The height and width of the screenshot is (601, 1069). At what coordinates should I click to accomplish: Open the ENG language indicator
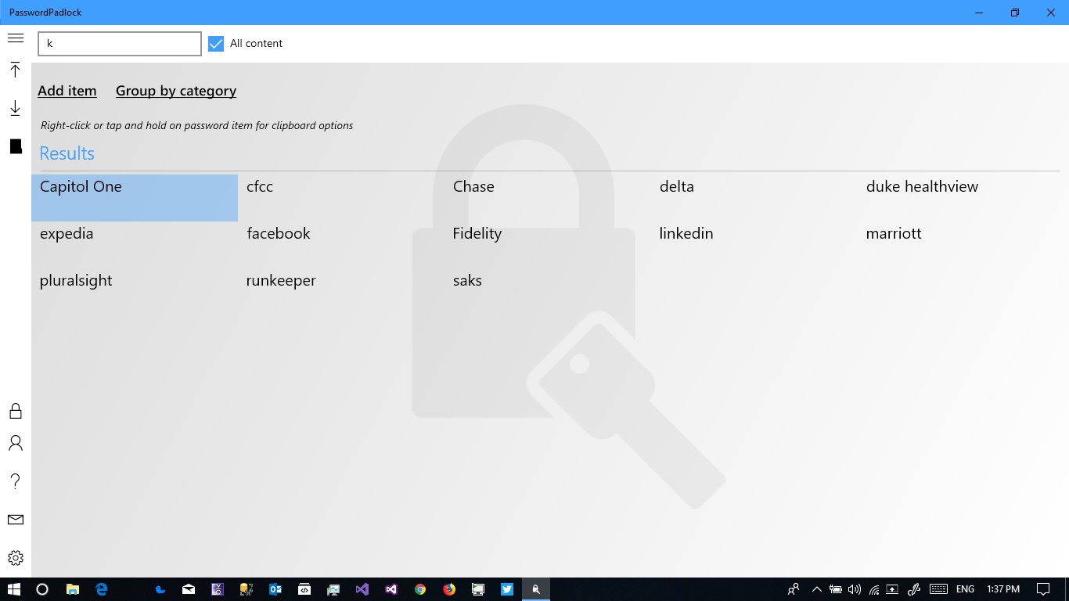click(964, 588)
